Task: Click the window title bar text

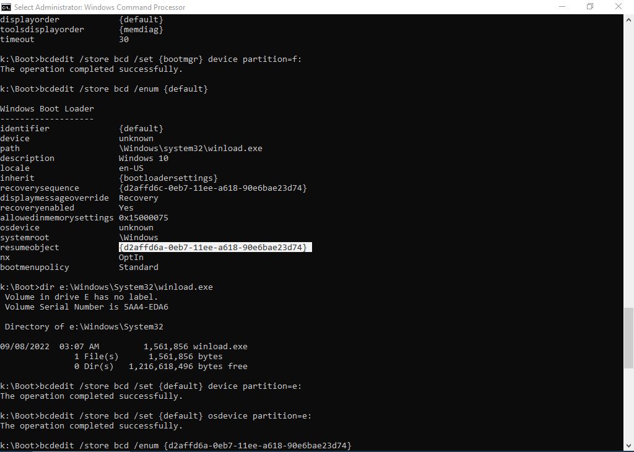Action: [x=99, y=7]
